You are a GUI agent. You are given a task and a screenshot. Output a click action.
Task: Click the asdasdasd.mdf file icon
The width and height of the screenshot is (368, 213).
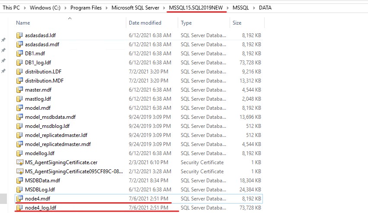(19, 45)
